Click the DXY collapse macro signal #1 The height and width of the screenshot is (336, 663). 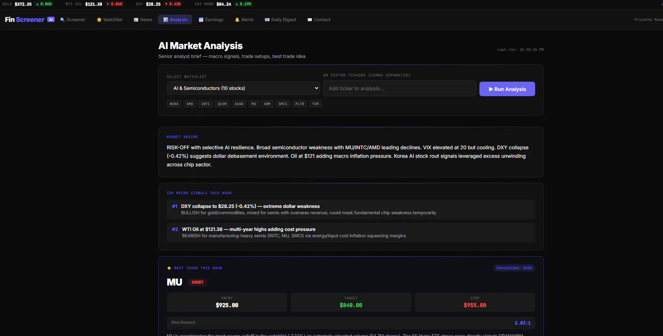point(351,209)
